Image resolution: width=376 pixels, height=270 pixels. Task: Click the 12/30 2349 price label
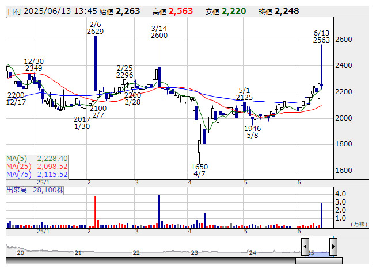(33, 65)
